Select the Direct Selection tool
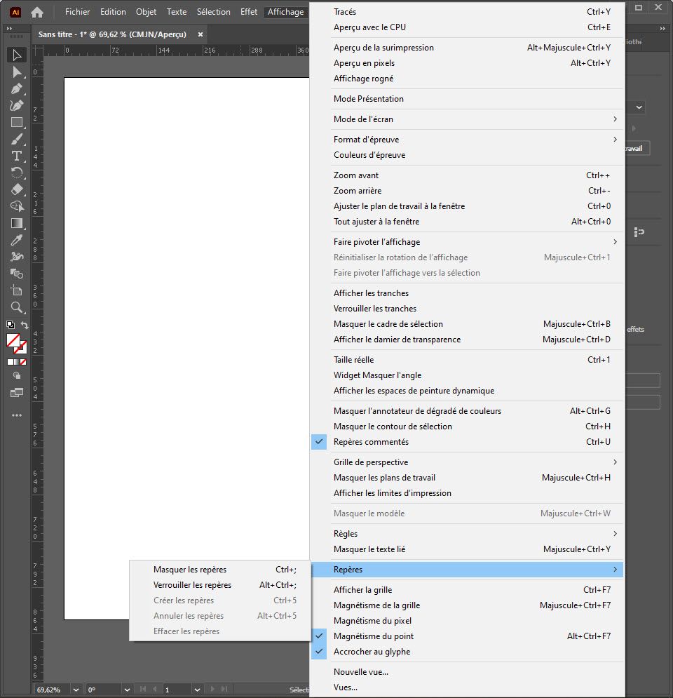Image resolution: width=673 pixels, height=698 pixels. 16,72
